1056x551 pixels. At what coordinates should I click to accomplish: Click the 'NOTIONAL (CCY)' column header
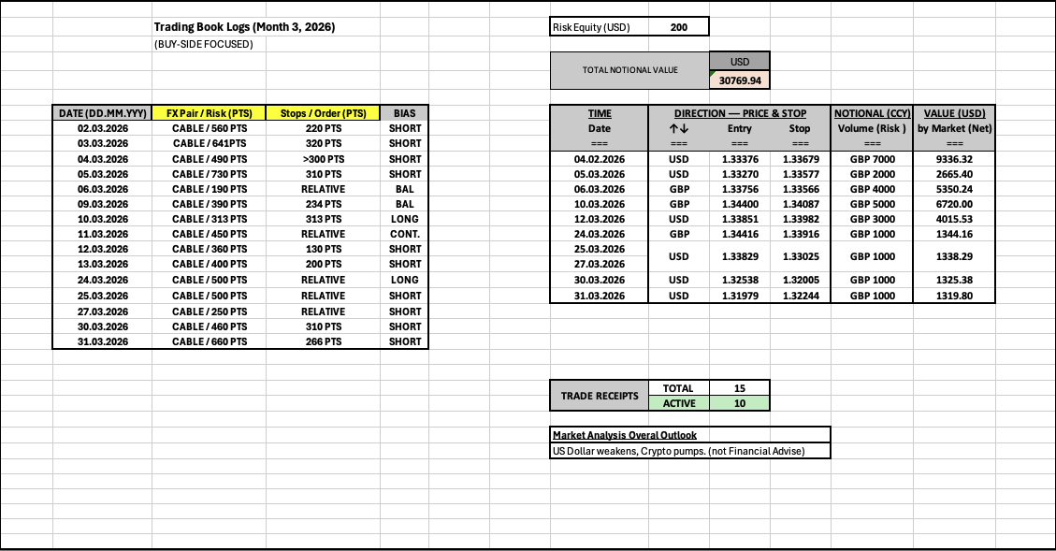tap(872, 113)
